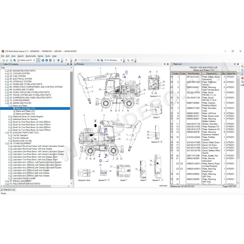Image resolution: width=244 pixels, height=244 pixels.
Task: Click the magnifier icon on right sidebar
Action: (x=242, y=82)
